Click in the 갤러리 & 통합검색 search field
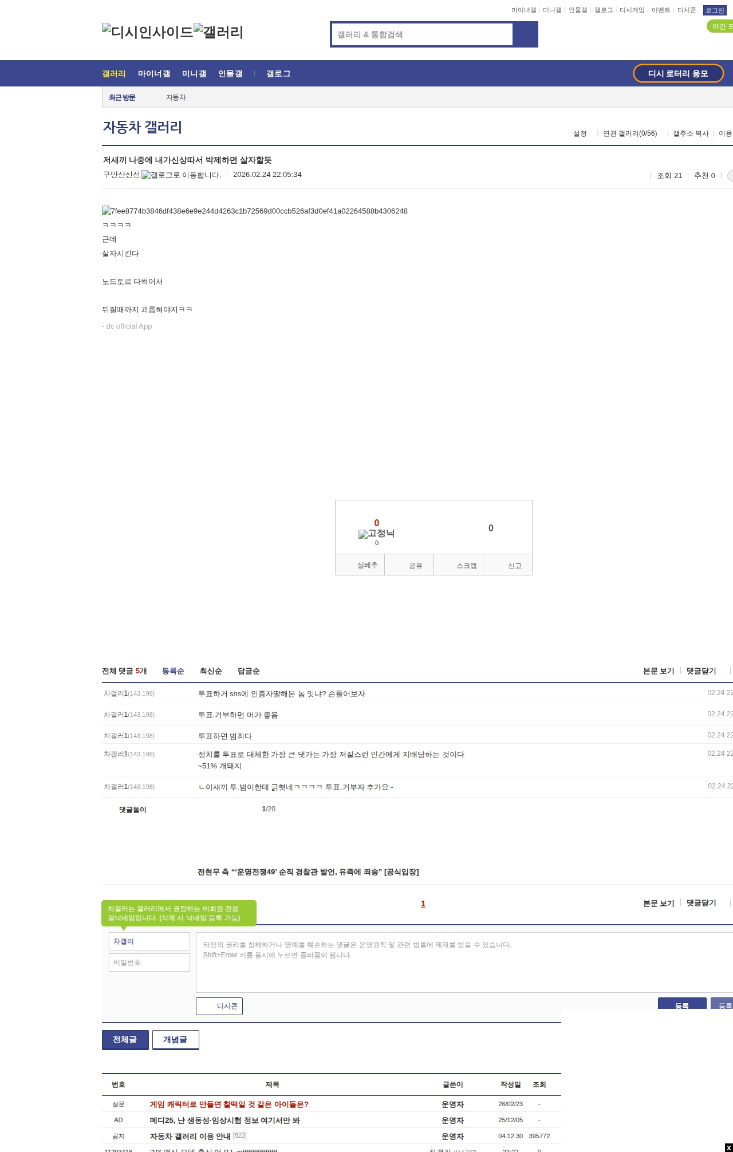733x1152 pixels. point(423,34)
